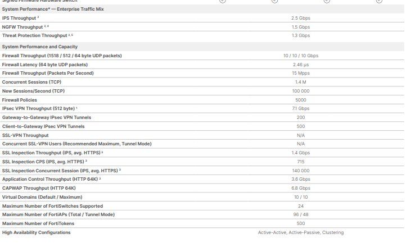Select Active-Active, Active-Passive, Clustering value

click(301, 232)
